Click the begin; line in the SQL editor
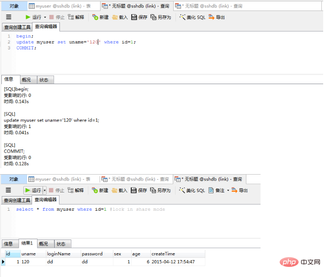Screen dimensions: 325x277 (x=25, y=36)
